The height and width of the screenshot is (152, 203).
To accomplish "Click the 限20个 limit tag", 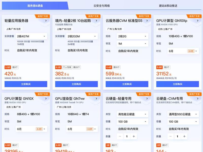I will tap(77, 67).
